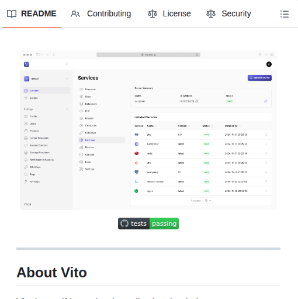The height and width of the screenshot is (299, 298).
Task: Click the browser forward arrow in the screenshot
Action: (x=54, y=54)
